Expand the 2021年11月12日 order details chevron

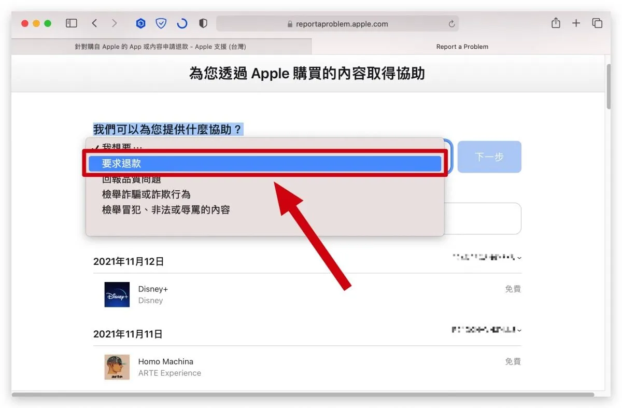(519, 258)
